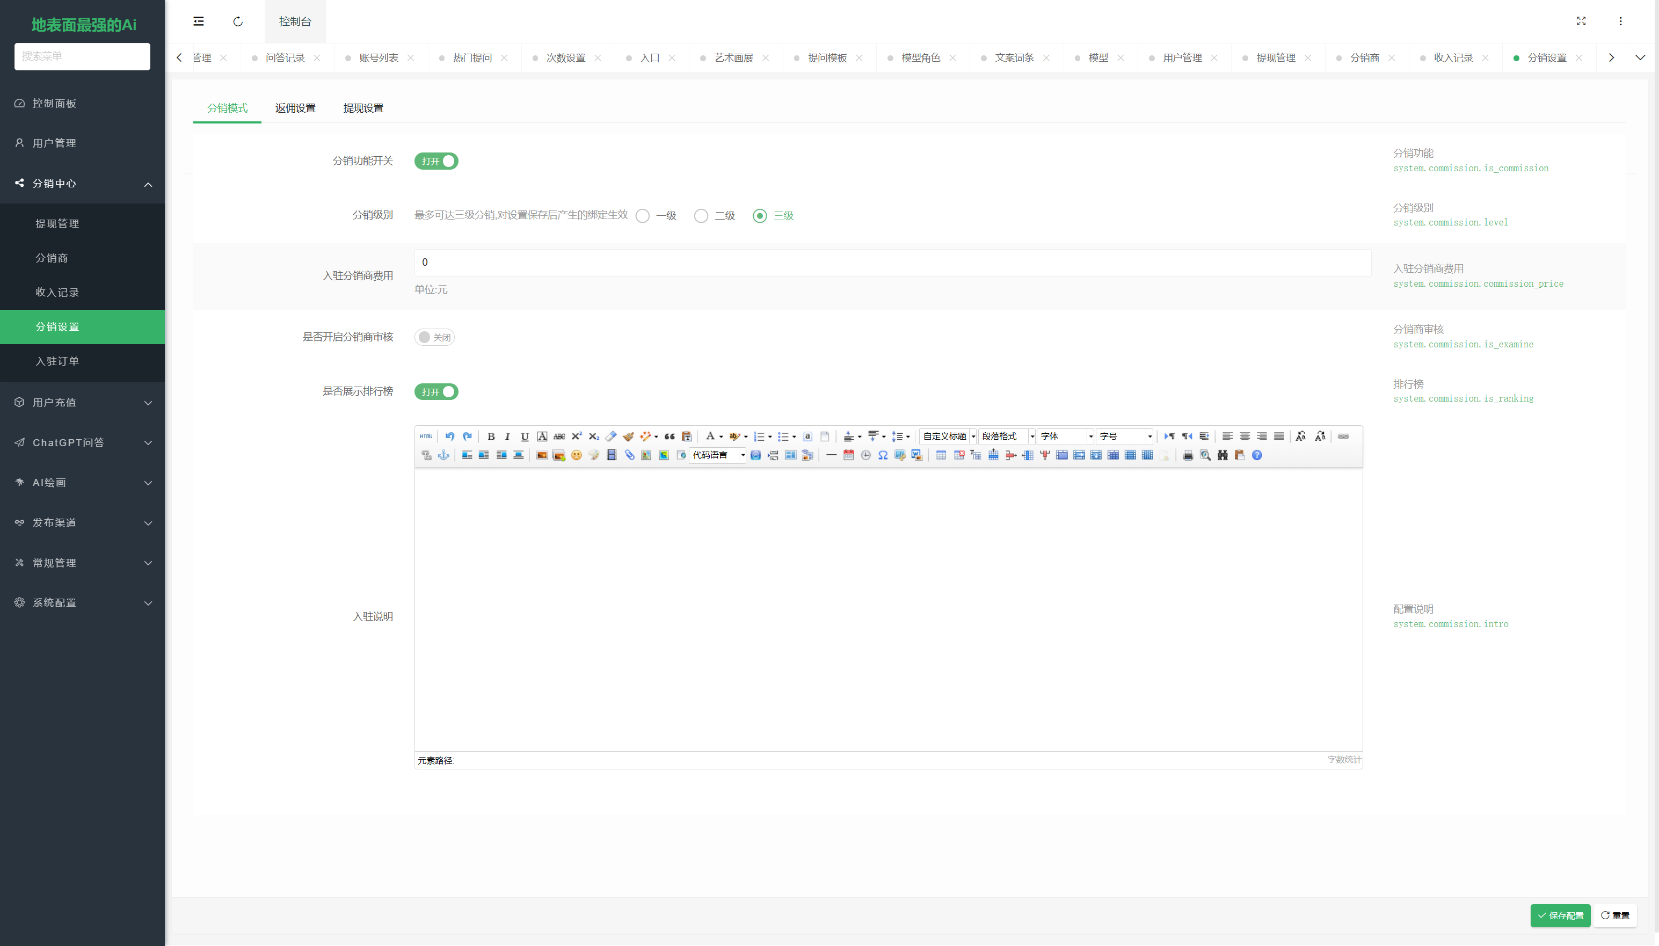Screen dimensions: 1659x946
Task: Open the vertical three-dot menu
Action: pos(1621,21)
